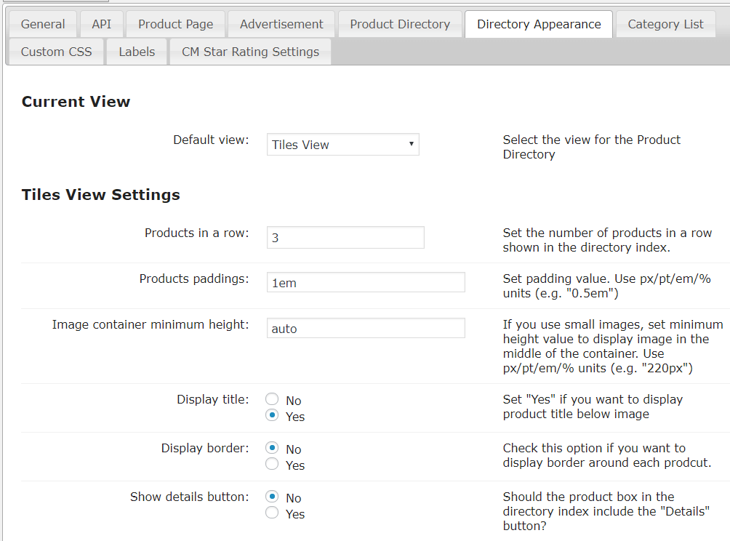Set Display title to Yes

[x=273, y=416]
